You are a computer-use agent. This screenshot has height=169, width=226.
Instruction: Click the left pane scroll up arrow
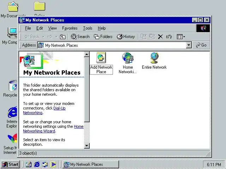(x=87, y=54)
